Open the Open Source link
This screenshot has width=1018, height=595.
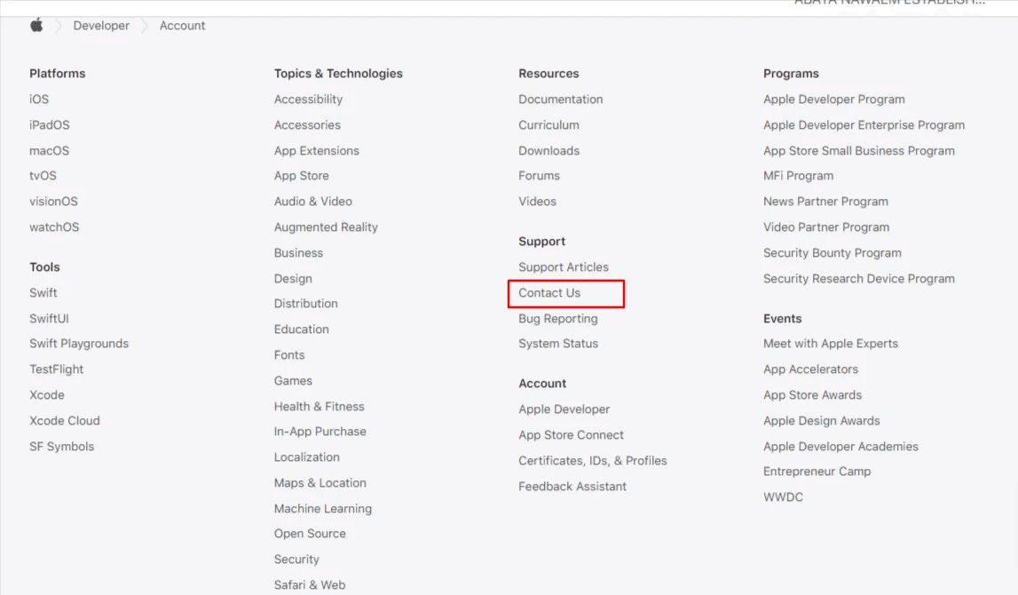(x=310, y=534)
